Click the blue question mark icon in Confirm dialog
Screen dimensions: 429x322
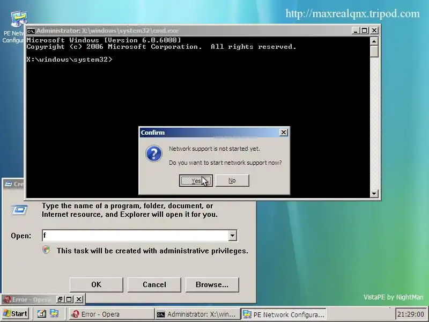coord(154,153)
